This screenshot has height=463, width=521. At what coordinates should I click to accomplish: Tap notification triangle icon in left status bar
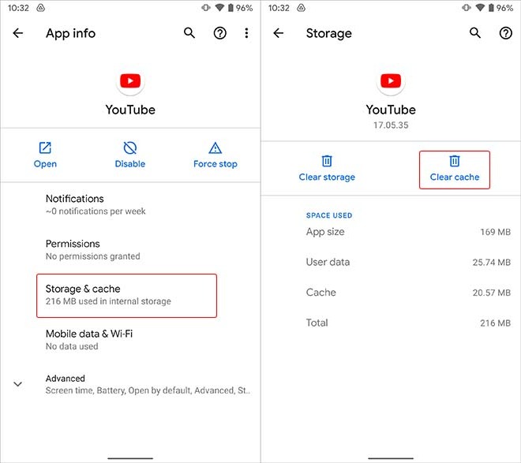tap(40, 8)
